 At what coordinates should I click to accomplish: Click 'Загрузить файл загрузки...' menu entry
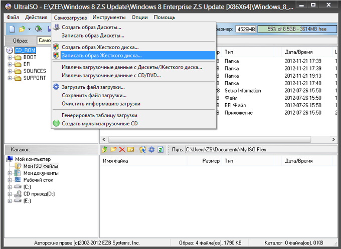coord(133,87)
